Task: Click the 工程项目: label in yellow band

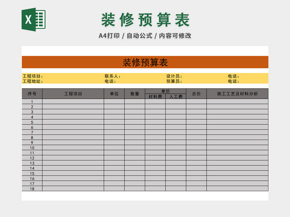Action: tap(33, 76)
